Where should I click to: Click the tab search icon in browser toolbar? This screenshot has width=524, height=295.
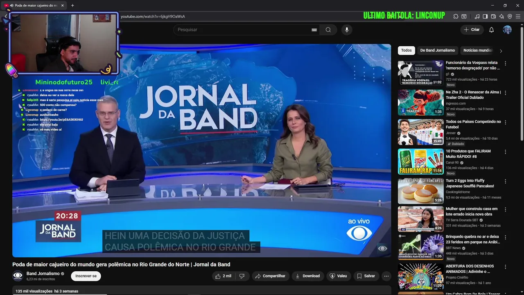click(464, 16)
